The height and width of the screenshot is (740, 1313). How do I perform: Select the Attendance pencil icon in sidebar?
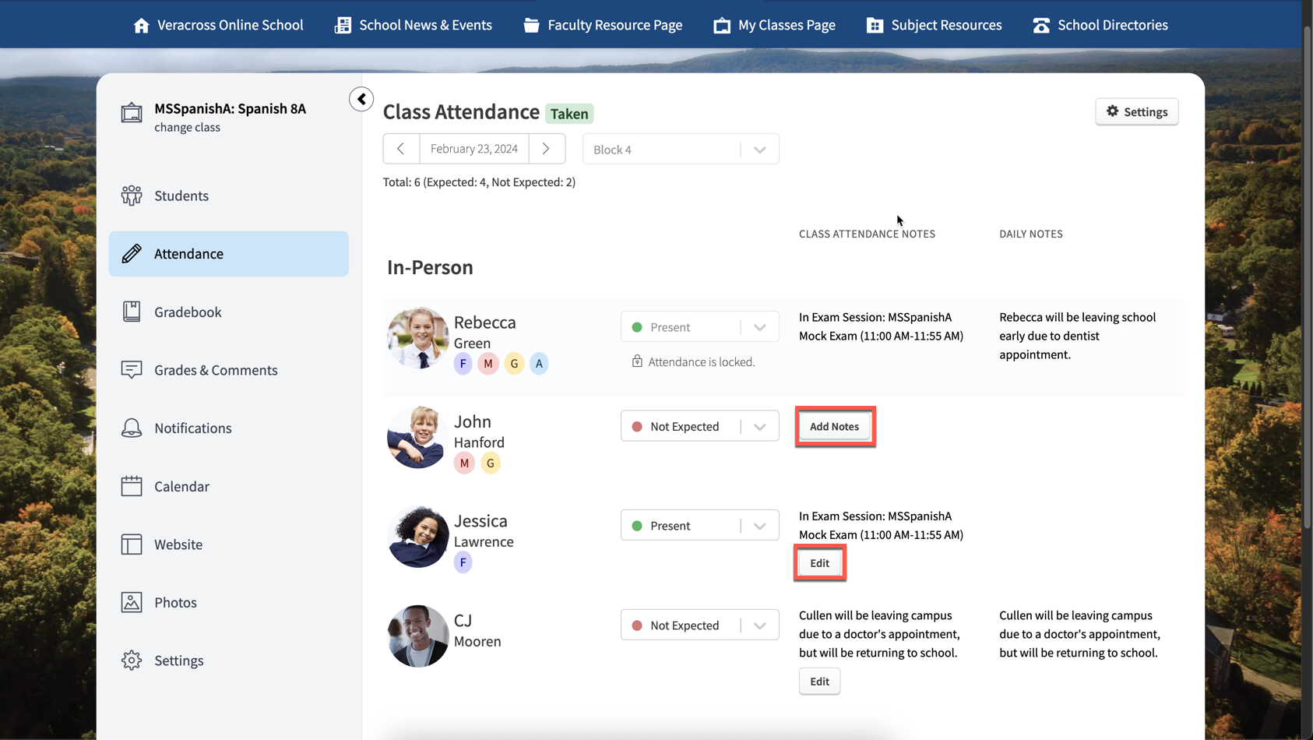[132, 253]
